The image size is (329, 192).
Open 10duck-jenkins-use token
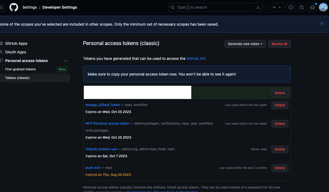101,149
